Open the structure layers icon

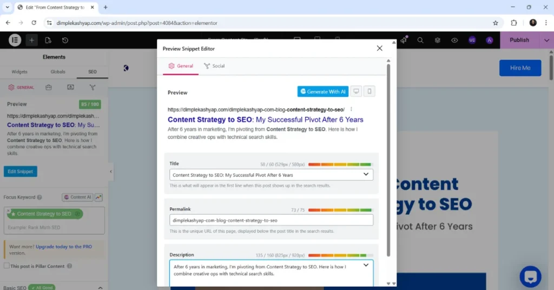coord(437,40)
